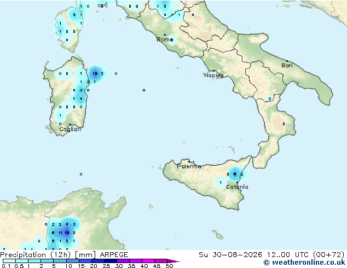Screen dimensions: 347x268
Task: Click the Rome city label
Action: click(x=165, y=39)
